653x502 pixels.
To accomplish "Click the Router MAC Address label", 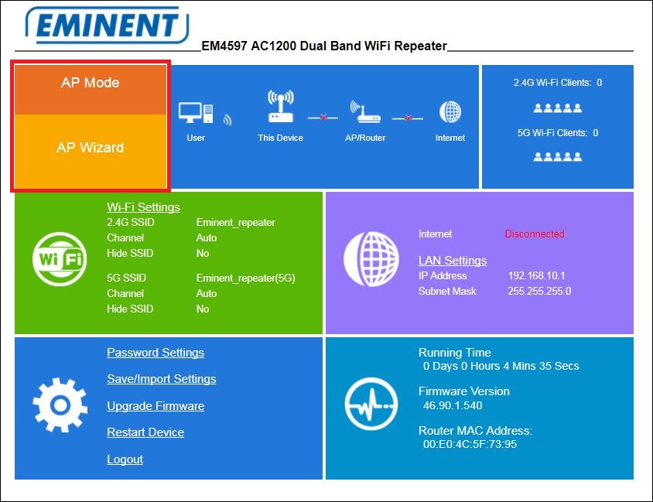I will point(475,430).
